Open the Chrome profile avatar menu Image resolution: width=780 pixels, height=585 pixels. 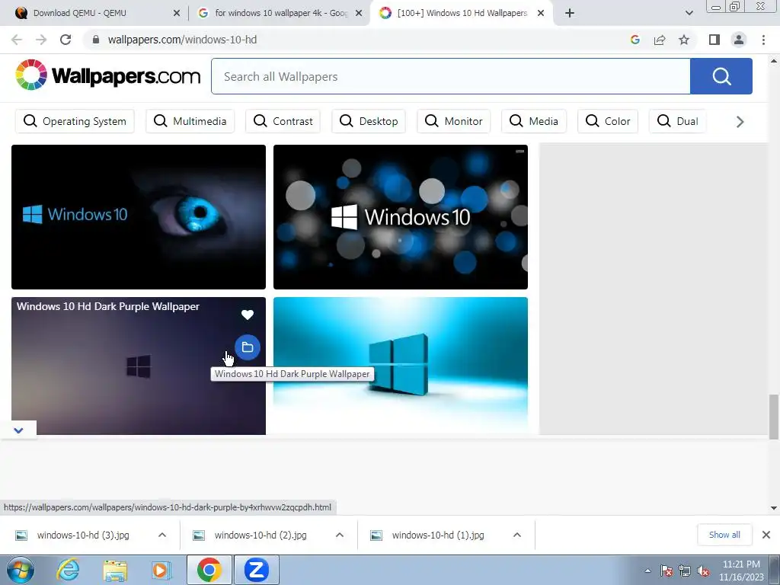click(739, 40)
